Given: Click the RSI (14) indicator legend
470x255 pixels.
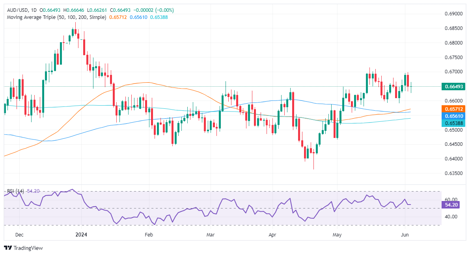Looking at the screenshot, I should pyautogui.click(x=15, y=191).
